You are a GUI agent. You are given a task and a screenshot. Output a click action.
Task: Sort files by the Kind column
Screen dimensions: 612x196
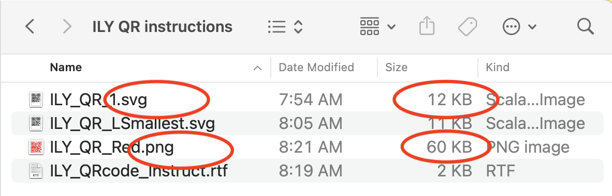(x=497, y=67)
